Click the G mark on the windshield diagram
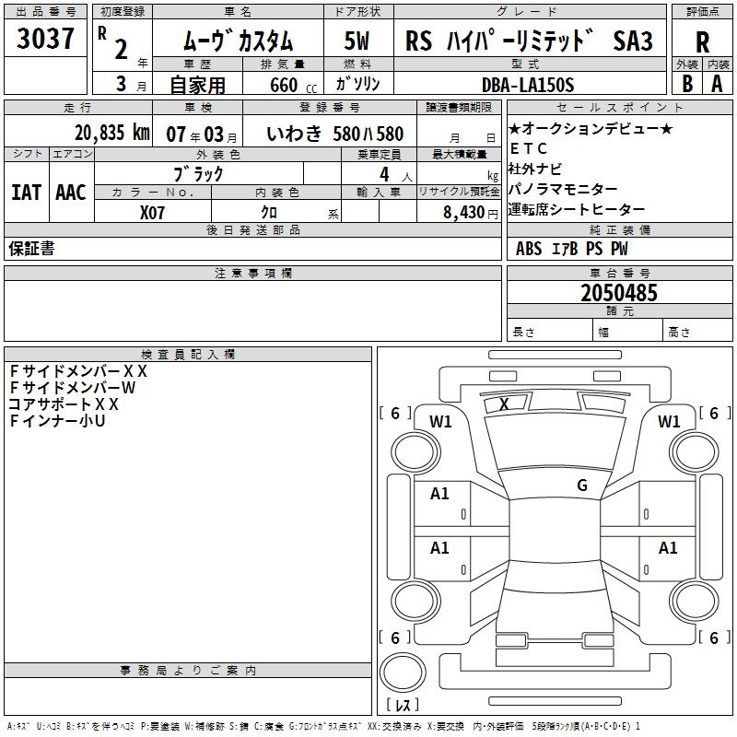737x737 pixels. (581, 485)
